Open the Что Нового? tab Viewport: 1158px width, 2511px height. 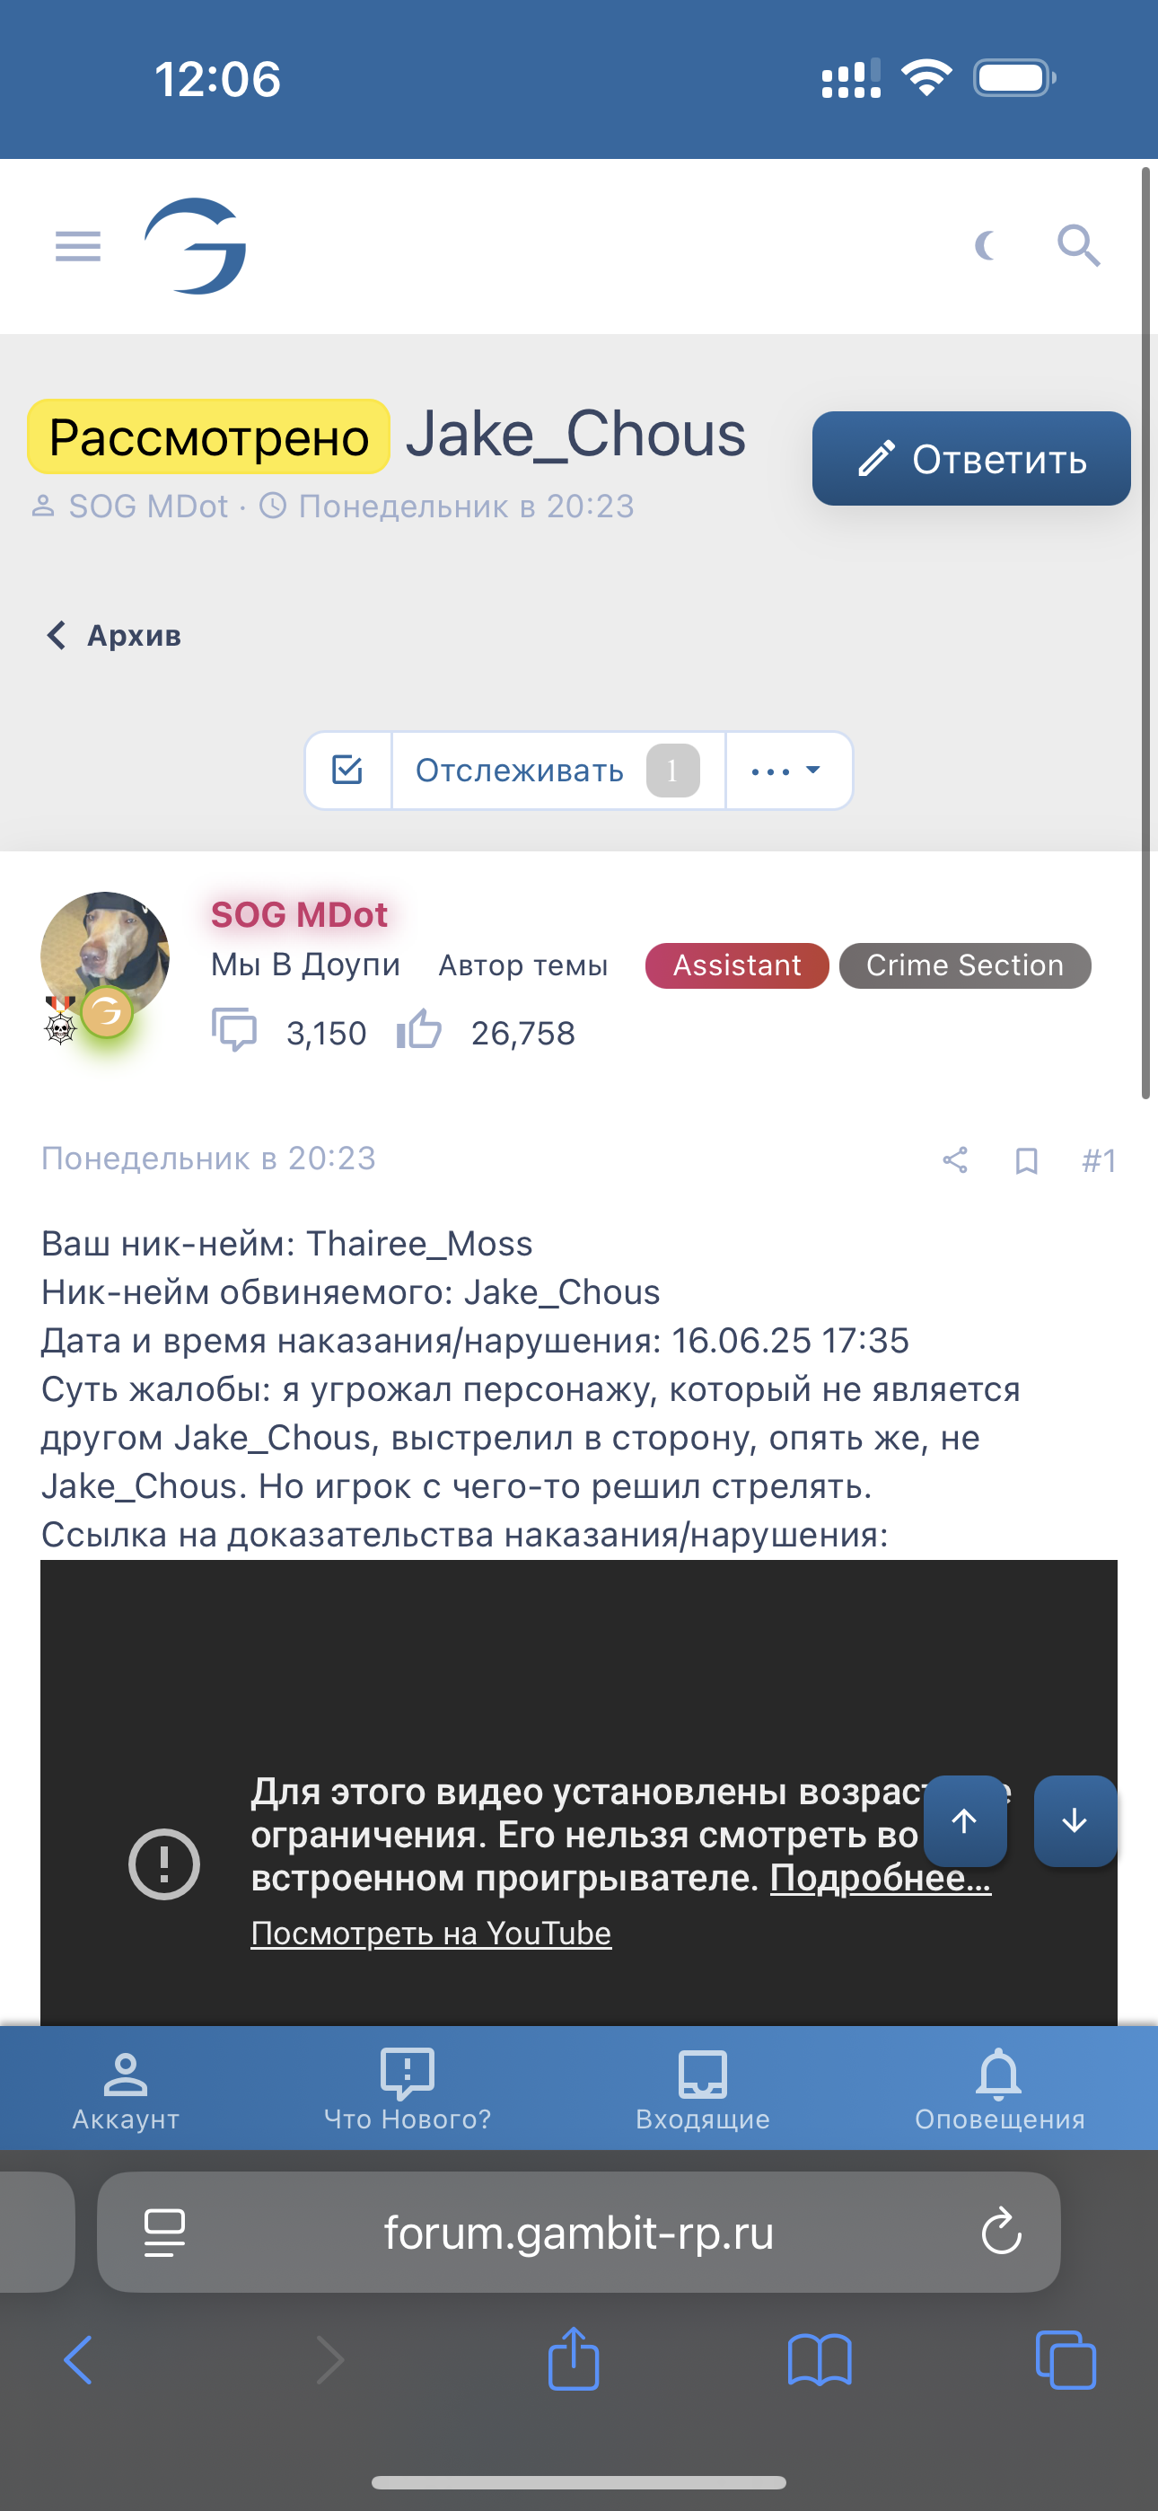pos(408,2090)
